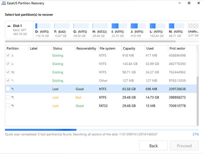The image size is (203, 154).
Task: Click the scan progress bar
Action: [x=102, y=130]
